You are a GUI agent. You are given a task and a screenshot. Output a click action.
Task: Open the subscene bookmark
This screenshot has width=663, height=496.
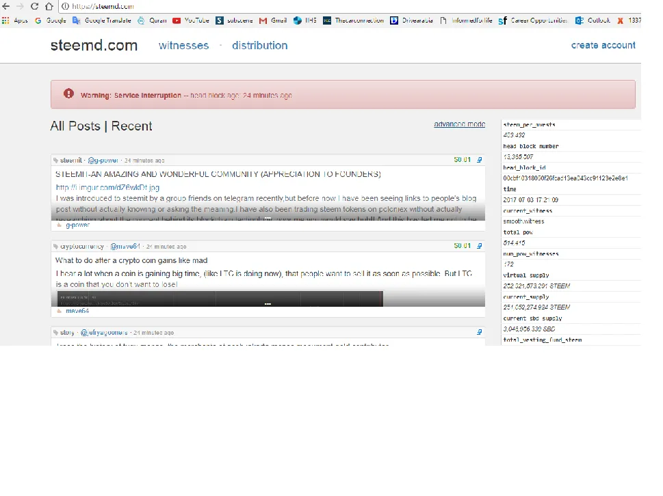(x=234, y=20)
